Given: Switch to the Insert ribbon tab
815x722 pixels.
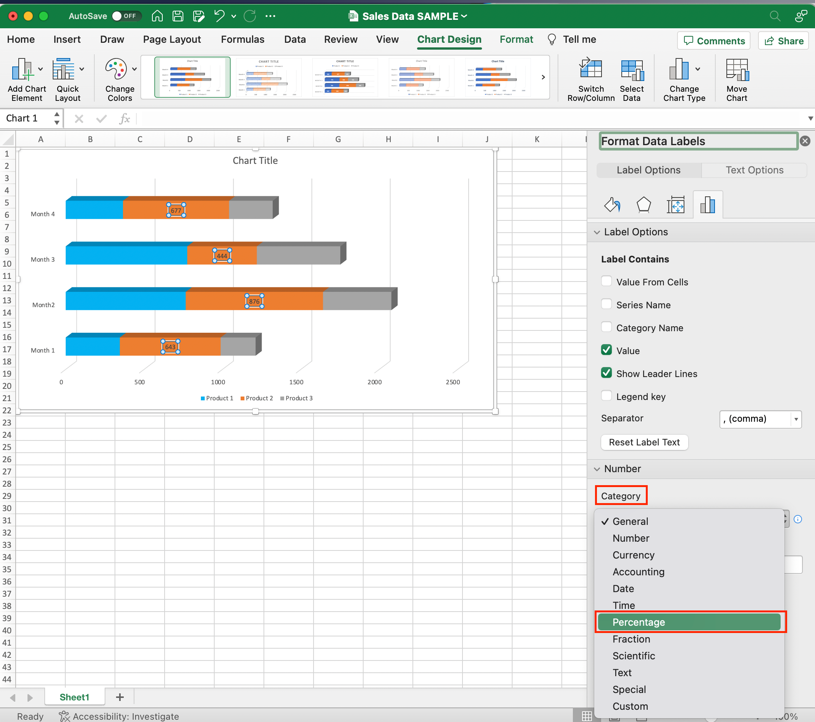Looking at the screenshot, I should pyautogui.click(x=67, y=39).
